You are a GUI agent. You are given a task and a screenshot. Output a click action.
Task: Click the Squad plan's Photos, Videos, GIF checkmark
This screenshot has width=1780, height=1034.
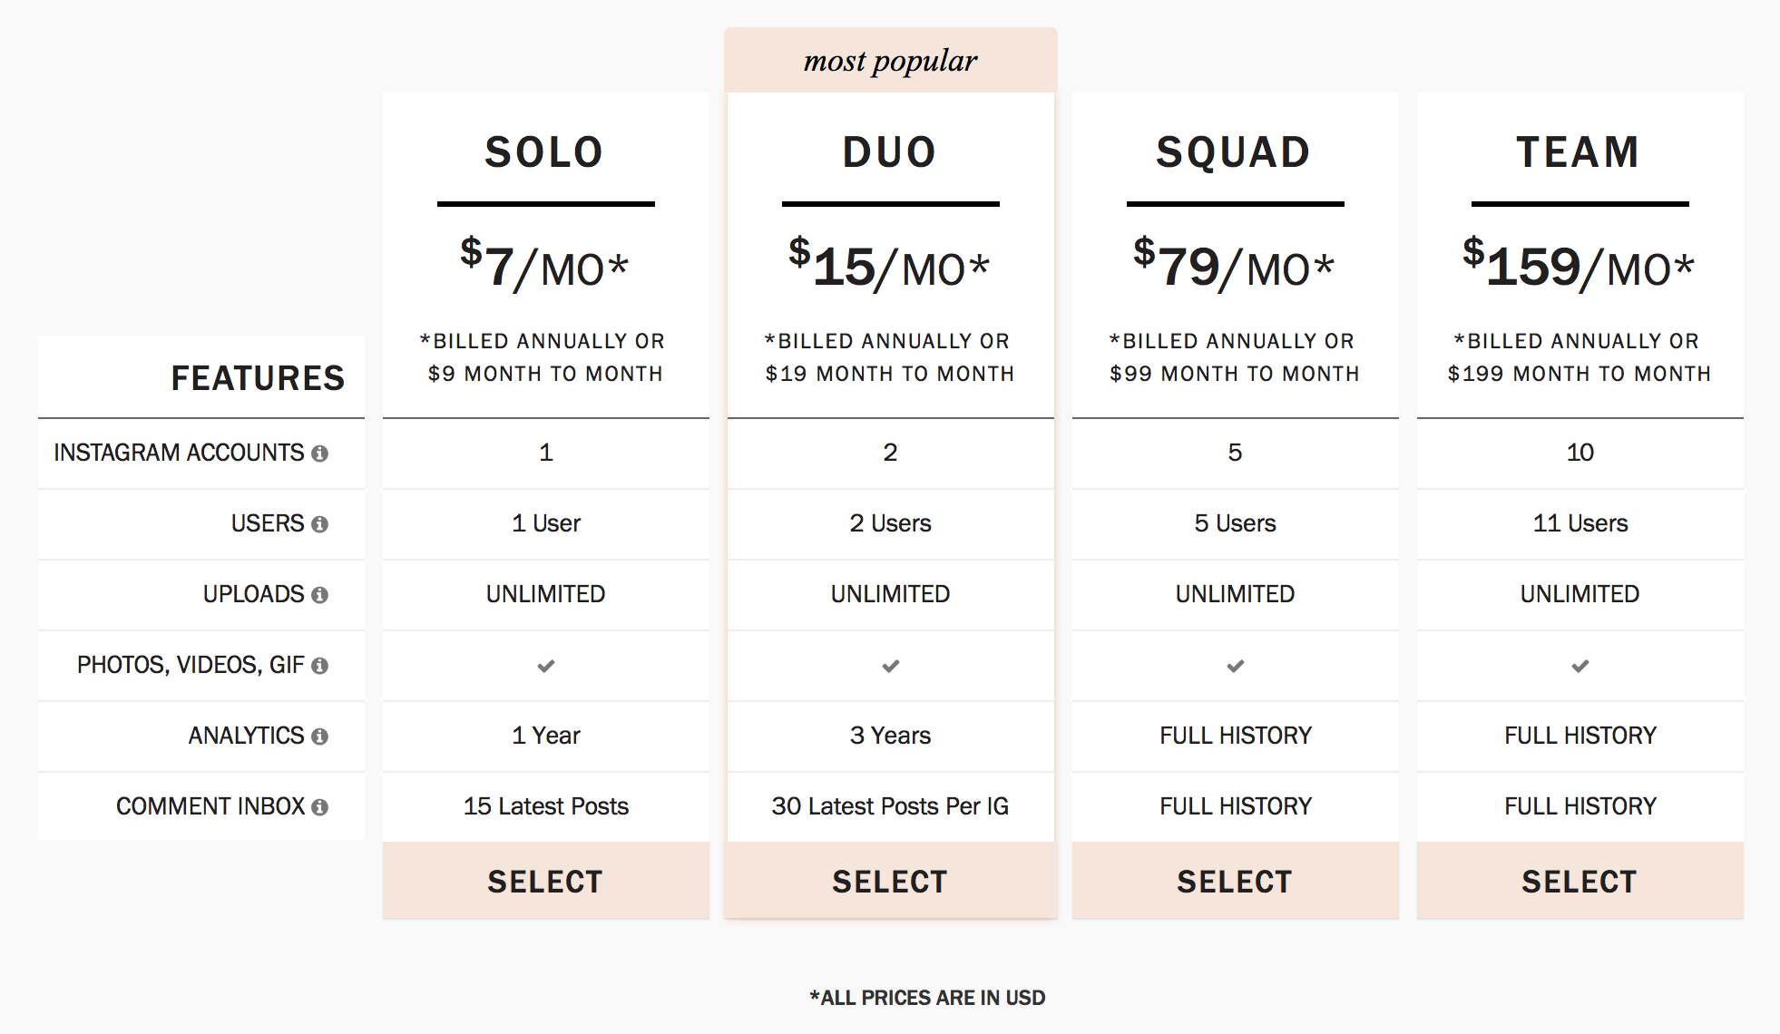point(1236,666)
